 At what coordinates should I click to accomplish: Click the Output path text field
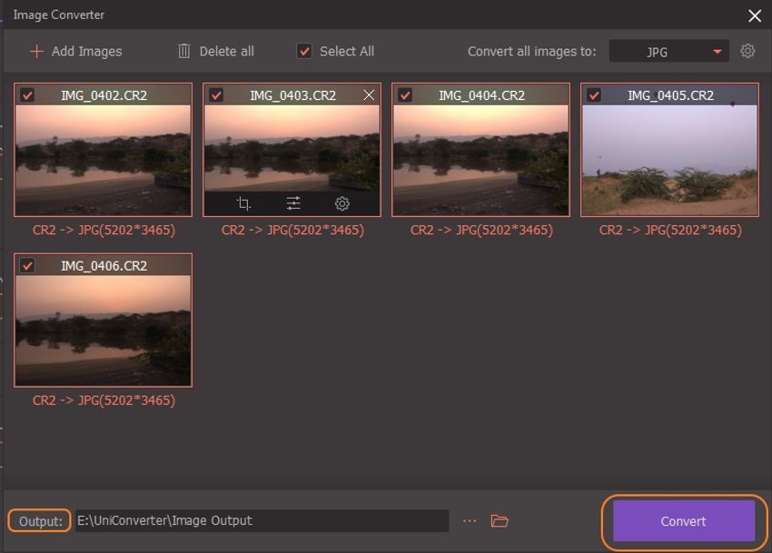coord(262,521)
